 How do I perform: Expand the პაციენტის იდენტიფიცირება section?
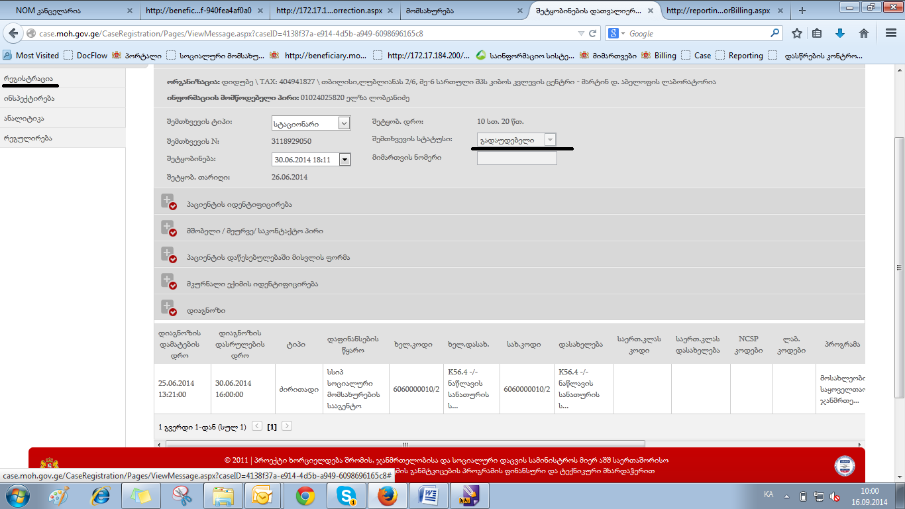click(168, 201)
